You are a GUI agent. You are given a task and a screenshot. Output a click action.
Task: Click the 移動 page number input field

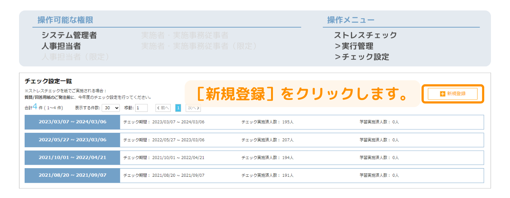142,108
